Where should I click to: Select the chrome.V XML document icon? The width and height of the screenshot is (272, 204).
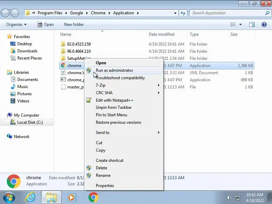click(63, 72)
